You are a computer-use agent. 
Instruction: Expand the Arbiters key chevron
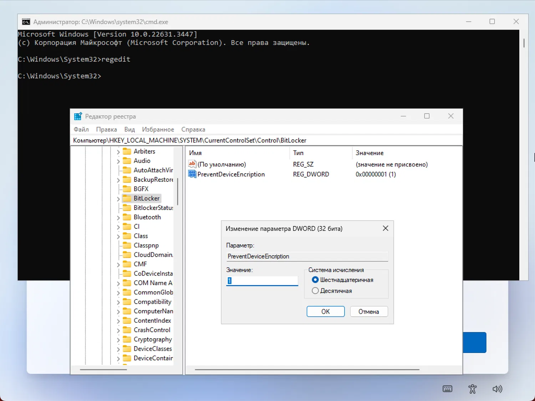[x=118, y=152]
